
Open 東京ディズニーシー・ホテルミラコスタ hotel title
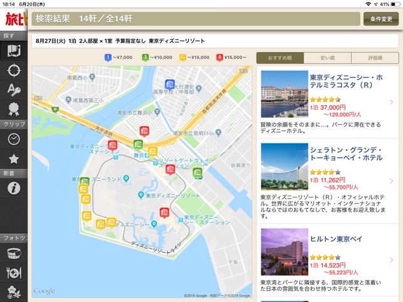[x=346, y=81]
